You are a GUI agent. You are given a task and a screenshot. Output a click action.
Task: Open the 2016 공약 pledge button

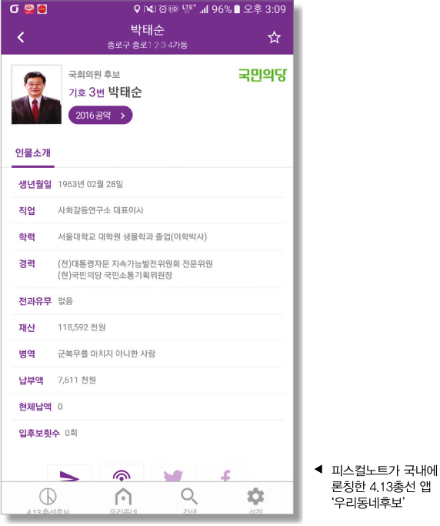point(100,116)
